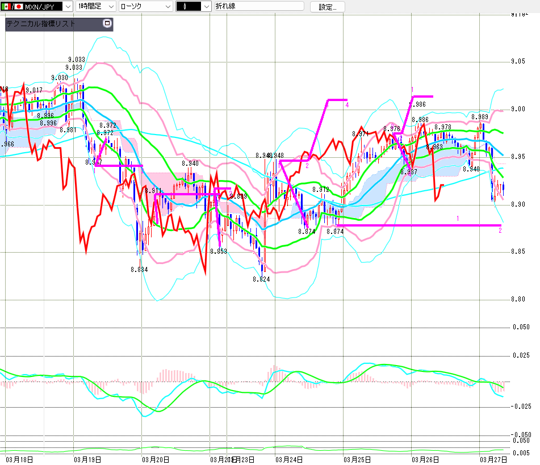
Task: Open the MXN/JPY currency pair dropdown
Action: click(x=68, y=7)
